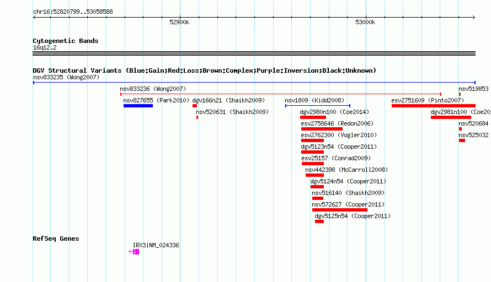
Task: Click the red esv2751609 loss bar
Action: [434, 106]
